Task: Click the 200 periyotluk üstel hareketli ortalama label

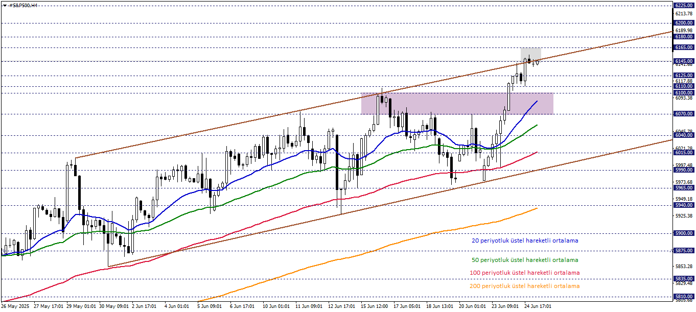Action: [524, 286]
